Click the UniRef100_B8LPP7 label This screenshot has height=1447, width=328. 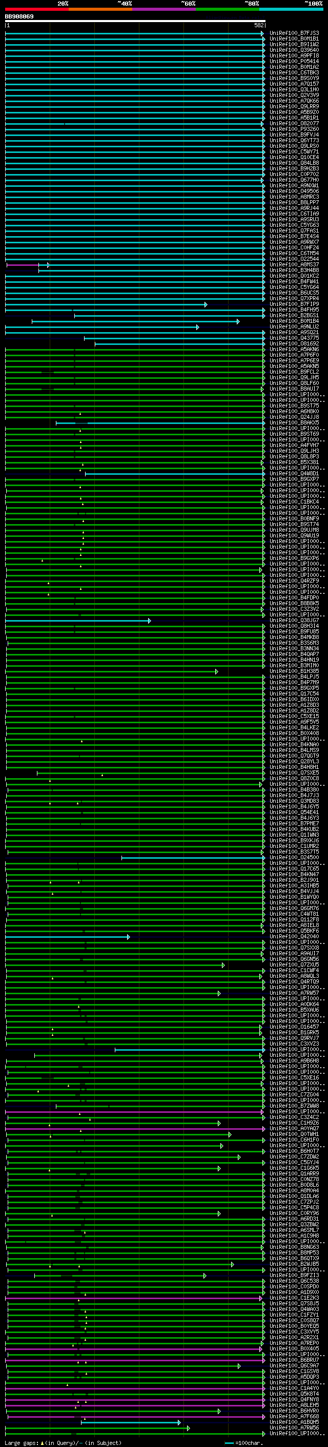294,202
